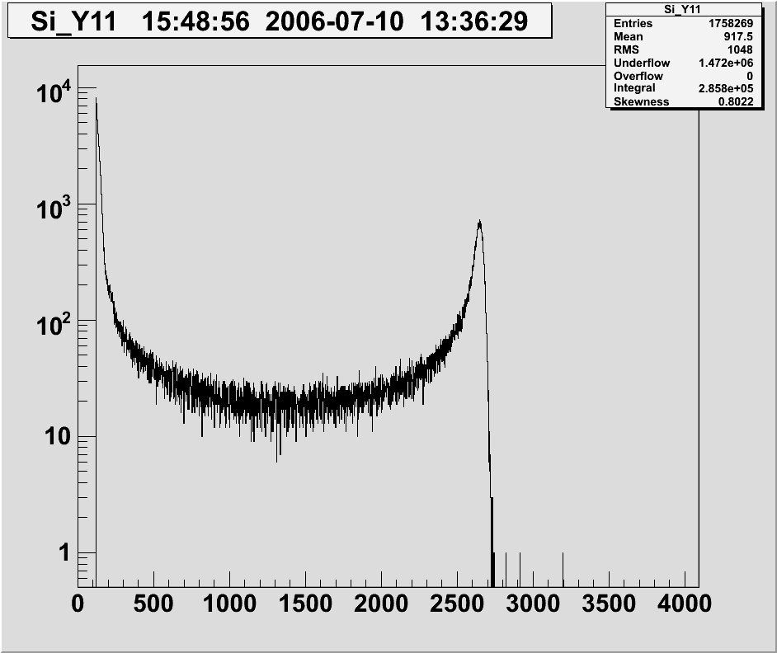Screen dimensions: 777x653
Task: Click the x-axis label 4000
Action: 685,604
